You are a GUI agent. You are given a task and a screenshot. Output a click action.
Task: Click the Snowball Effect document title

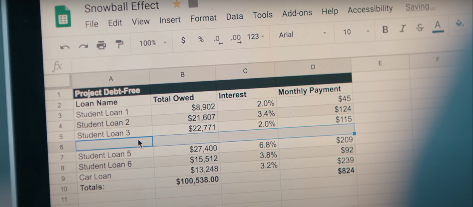coord(122,7)
